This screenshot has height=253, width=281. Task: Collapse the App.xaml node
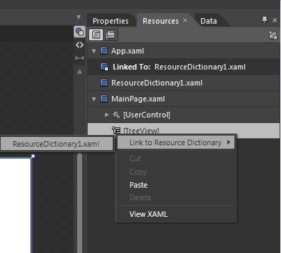coord(94,51)
